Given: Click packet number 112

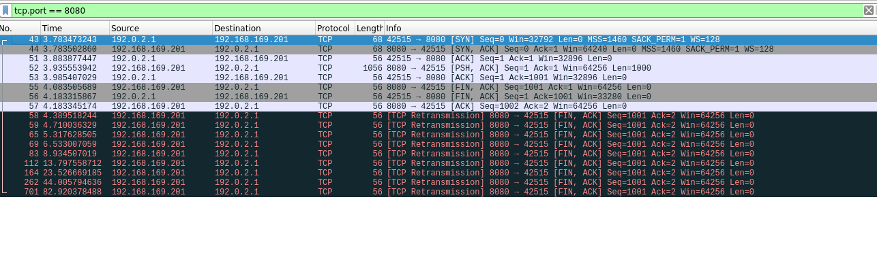Looking at the screenshot, I should tap(31, 163).
